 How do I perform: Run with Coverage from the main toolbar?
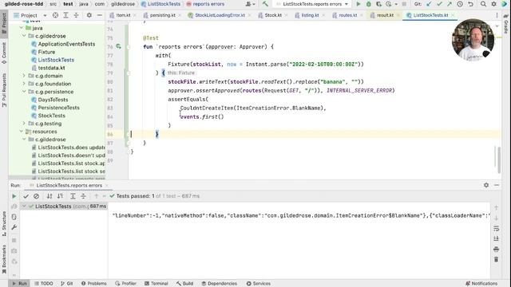(x=378, y=4)
